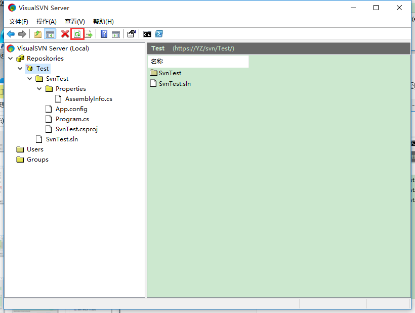Click the SvnTest folder icon in right pane
The image size is (415, 313).
point(153,72)
